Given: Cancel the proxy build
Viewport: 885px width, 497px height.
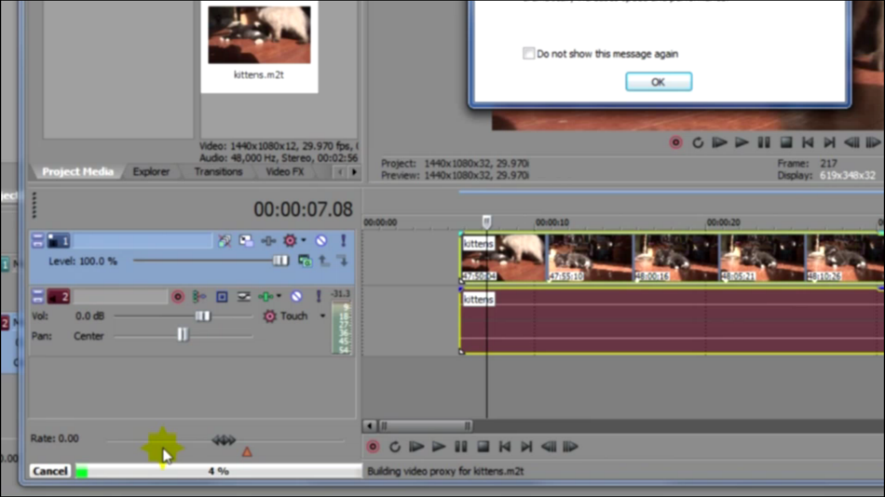Looking at the screenshot, I should point(49,471).
